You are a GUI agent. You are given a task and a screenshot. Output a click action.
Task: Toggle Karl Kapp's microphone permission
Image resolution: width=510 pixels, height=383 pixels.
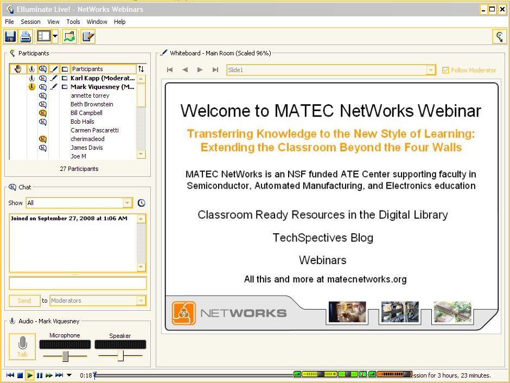[x=31, y=78]
